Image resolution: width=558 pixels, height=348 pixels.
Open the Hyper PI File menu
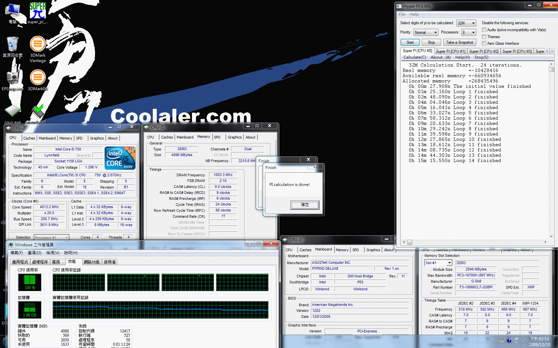tap(402, 14)
